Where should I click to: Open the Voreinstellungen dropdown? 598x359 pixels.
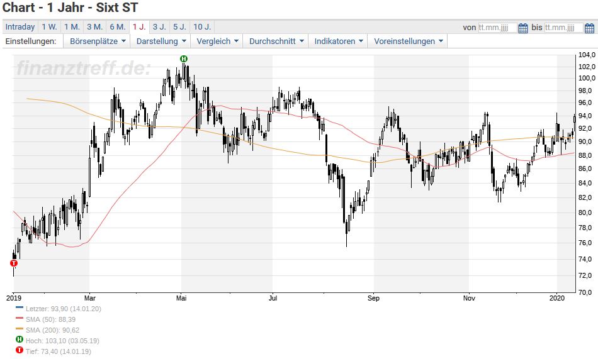[408, 41]
